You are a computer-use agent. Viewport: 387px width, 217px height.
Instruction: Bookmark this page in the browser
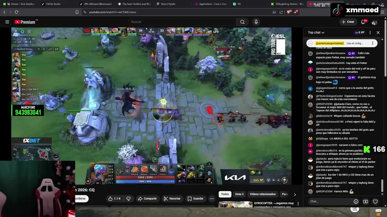click(x=77, y=12)
